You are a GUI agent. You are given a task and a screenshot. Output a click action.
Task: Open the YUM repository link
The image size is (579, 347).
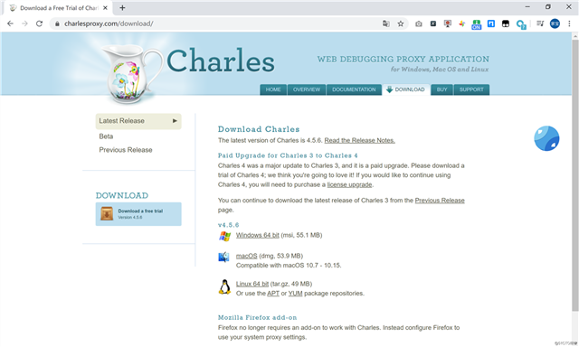(296, 294)
